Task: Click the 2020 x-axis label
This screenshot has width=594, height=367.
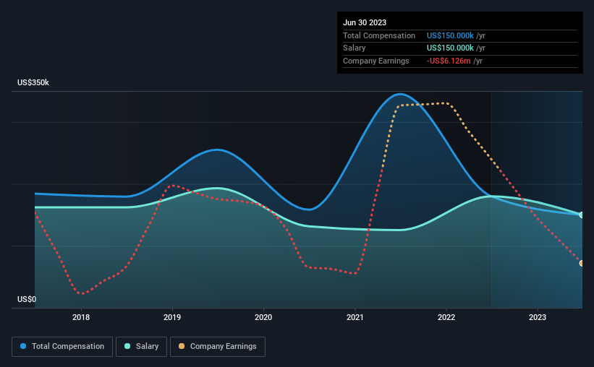Action: [263, 317]
